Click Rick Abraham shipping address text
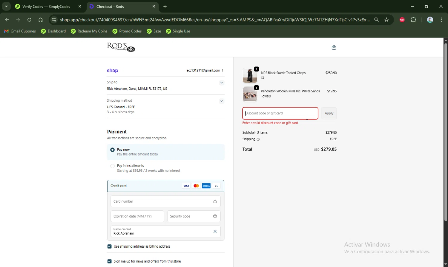 tap(137, 89)
